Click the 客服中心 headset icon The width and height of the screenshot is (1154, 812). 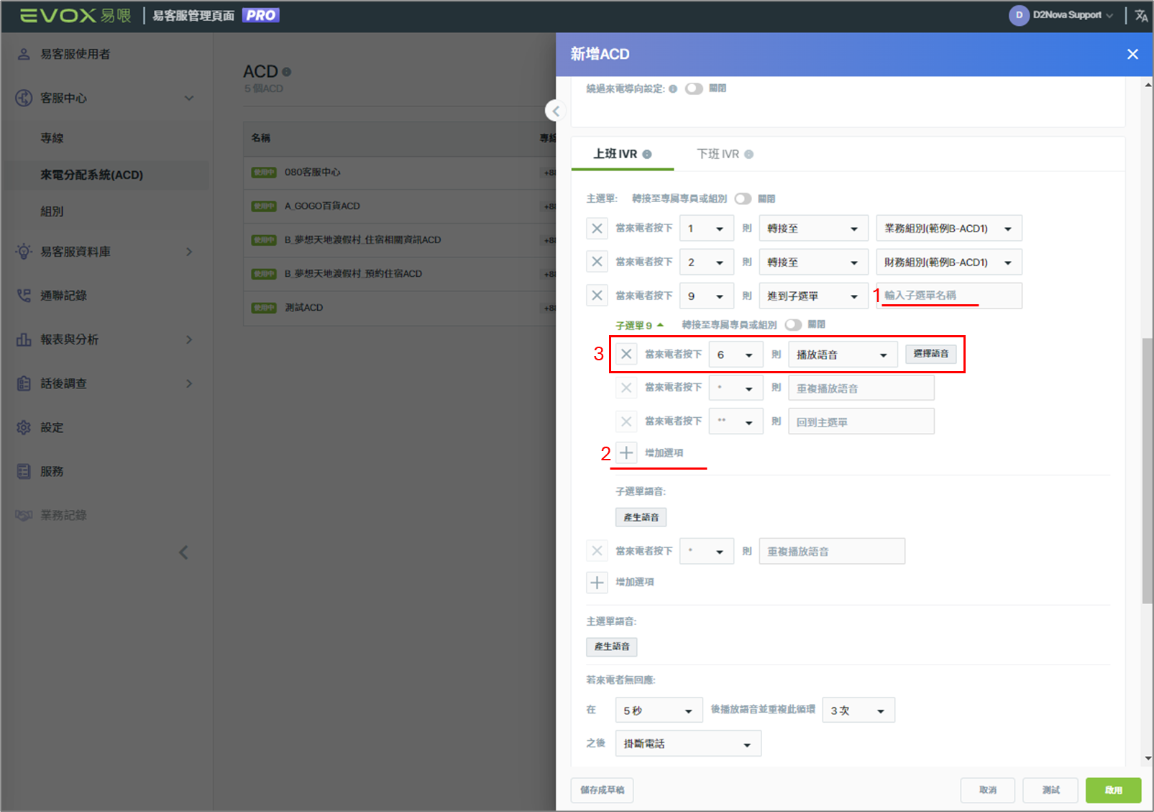point(24,98)
